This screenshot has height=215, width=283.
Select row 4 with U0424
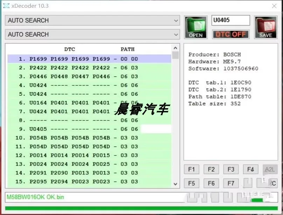[89, 85]
